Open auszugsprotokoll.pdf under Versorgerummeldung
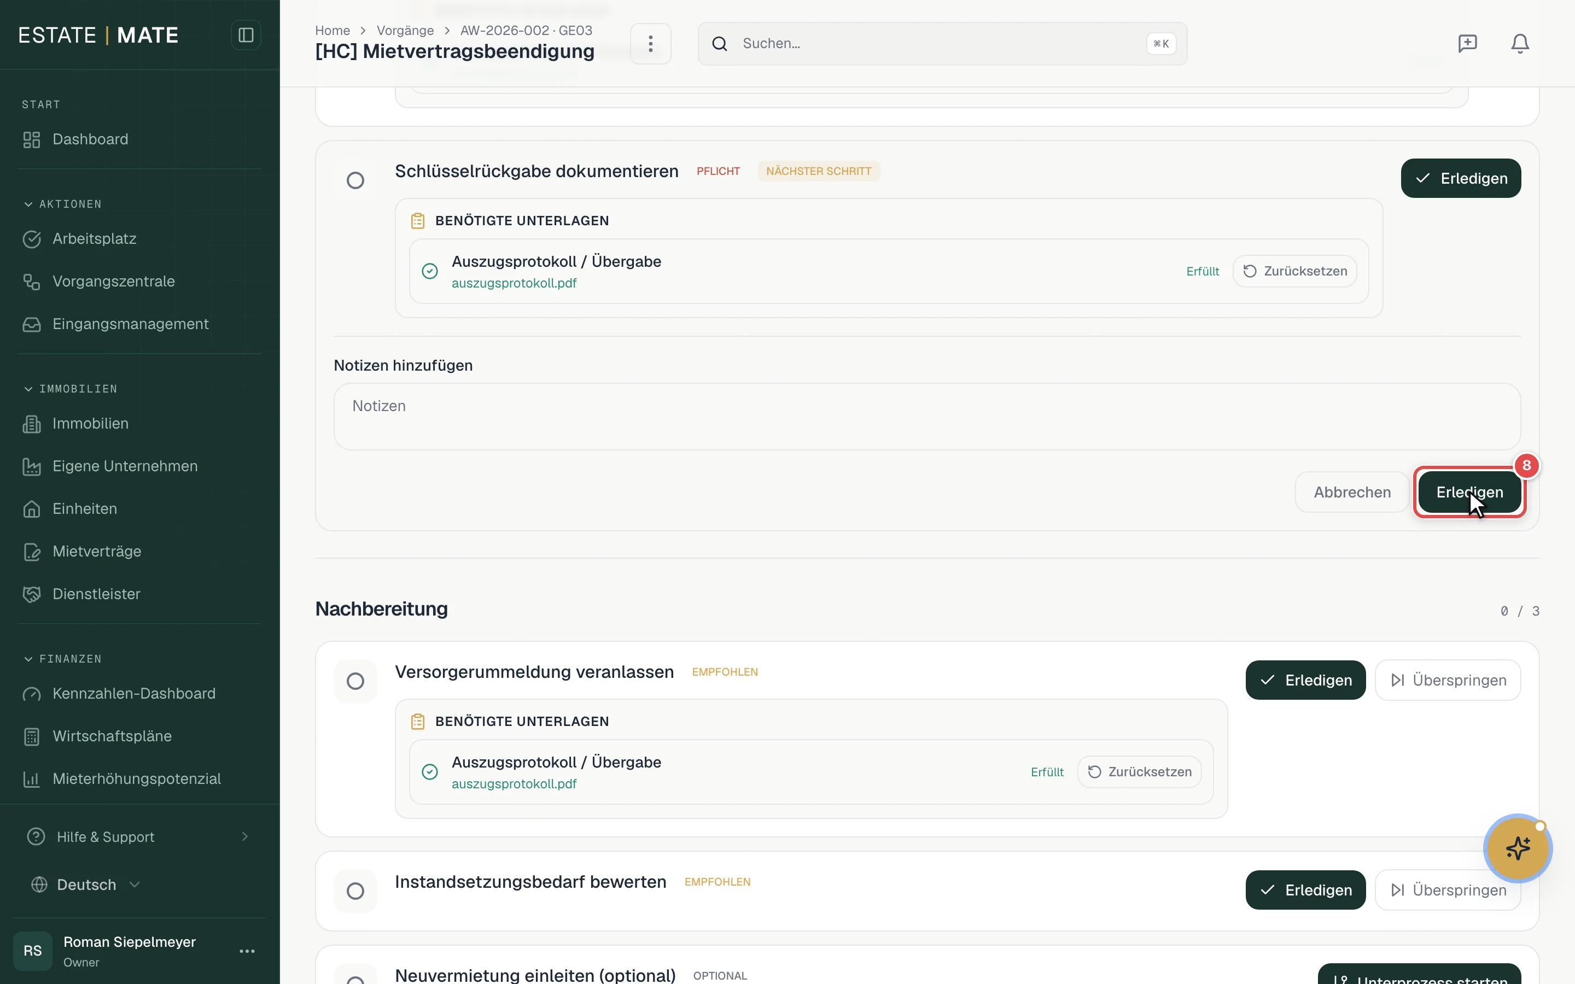This screenshot has height=984, width=1575. (514, 783)
